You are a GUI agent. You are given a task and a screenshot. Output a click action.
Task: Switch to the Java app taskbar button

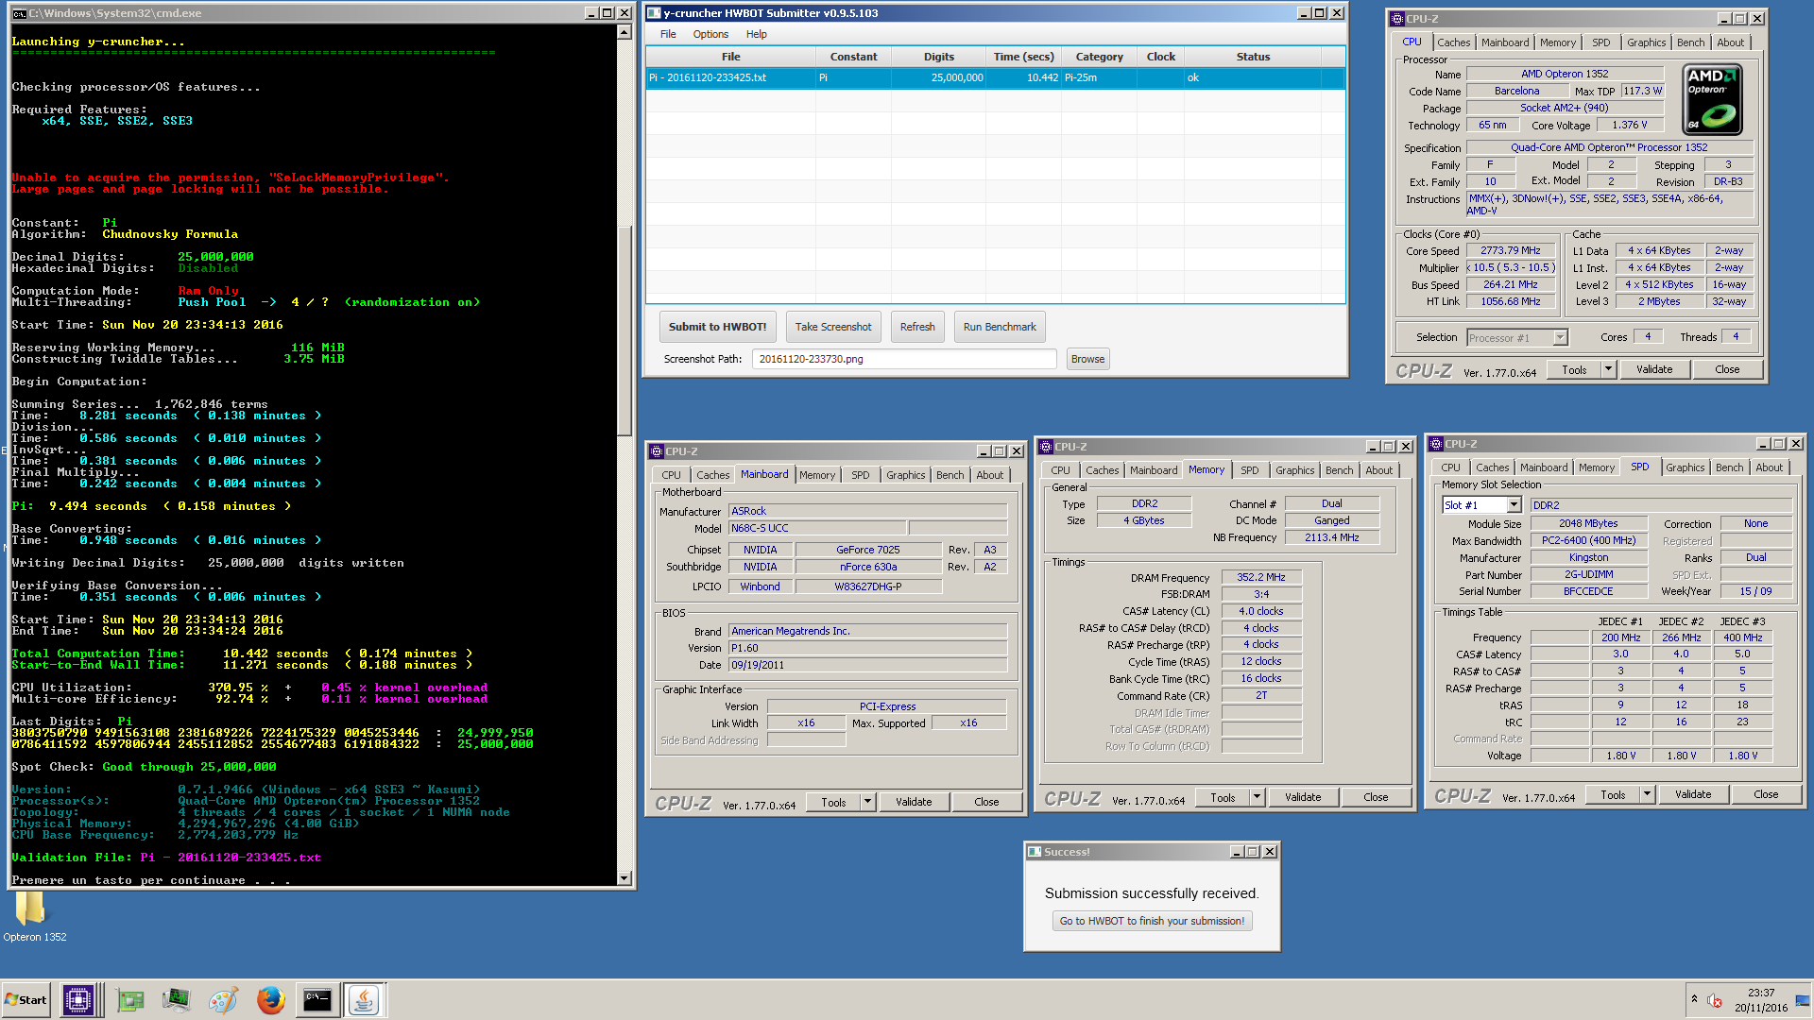coord(364,1000)
